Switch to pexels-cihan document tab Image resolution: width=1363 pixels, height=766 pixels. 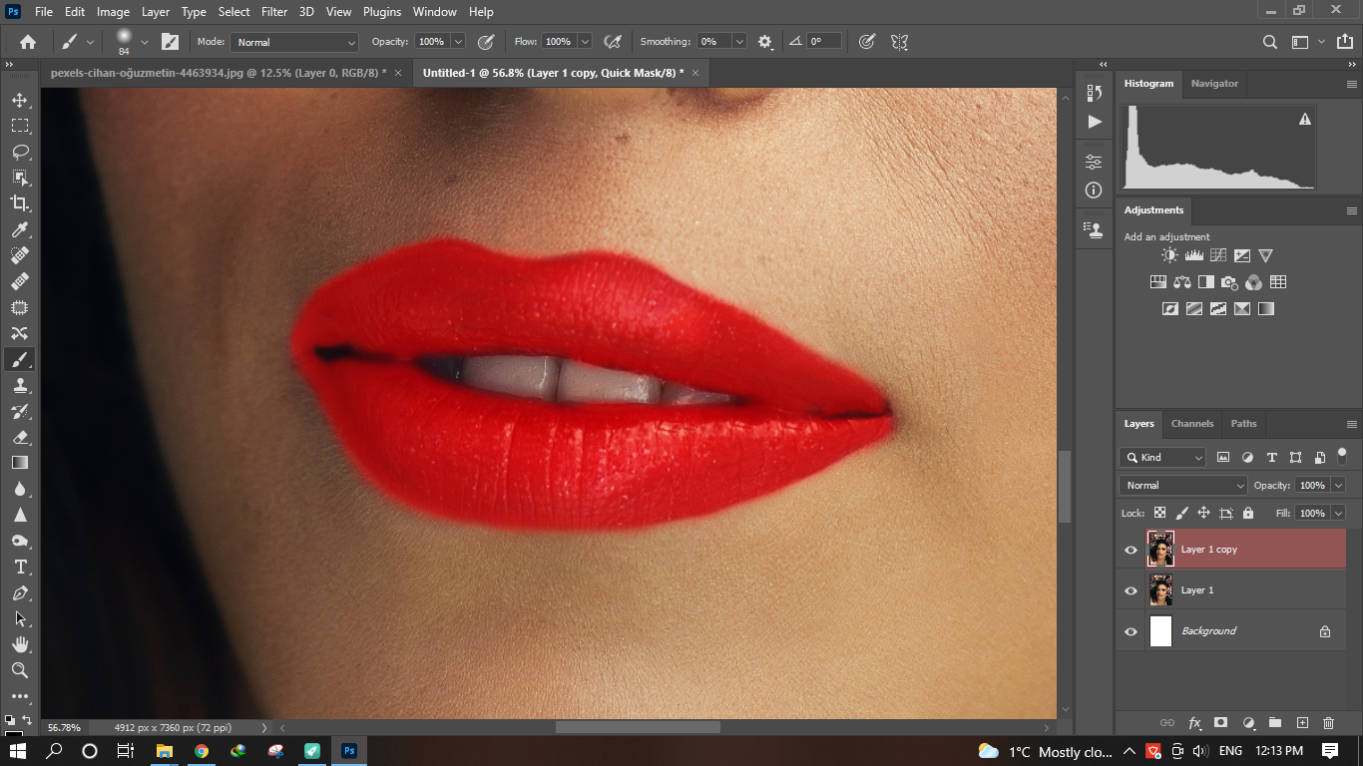click(x=219, y=73)
